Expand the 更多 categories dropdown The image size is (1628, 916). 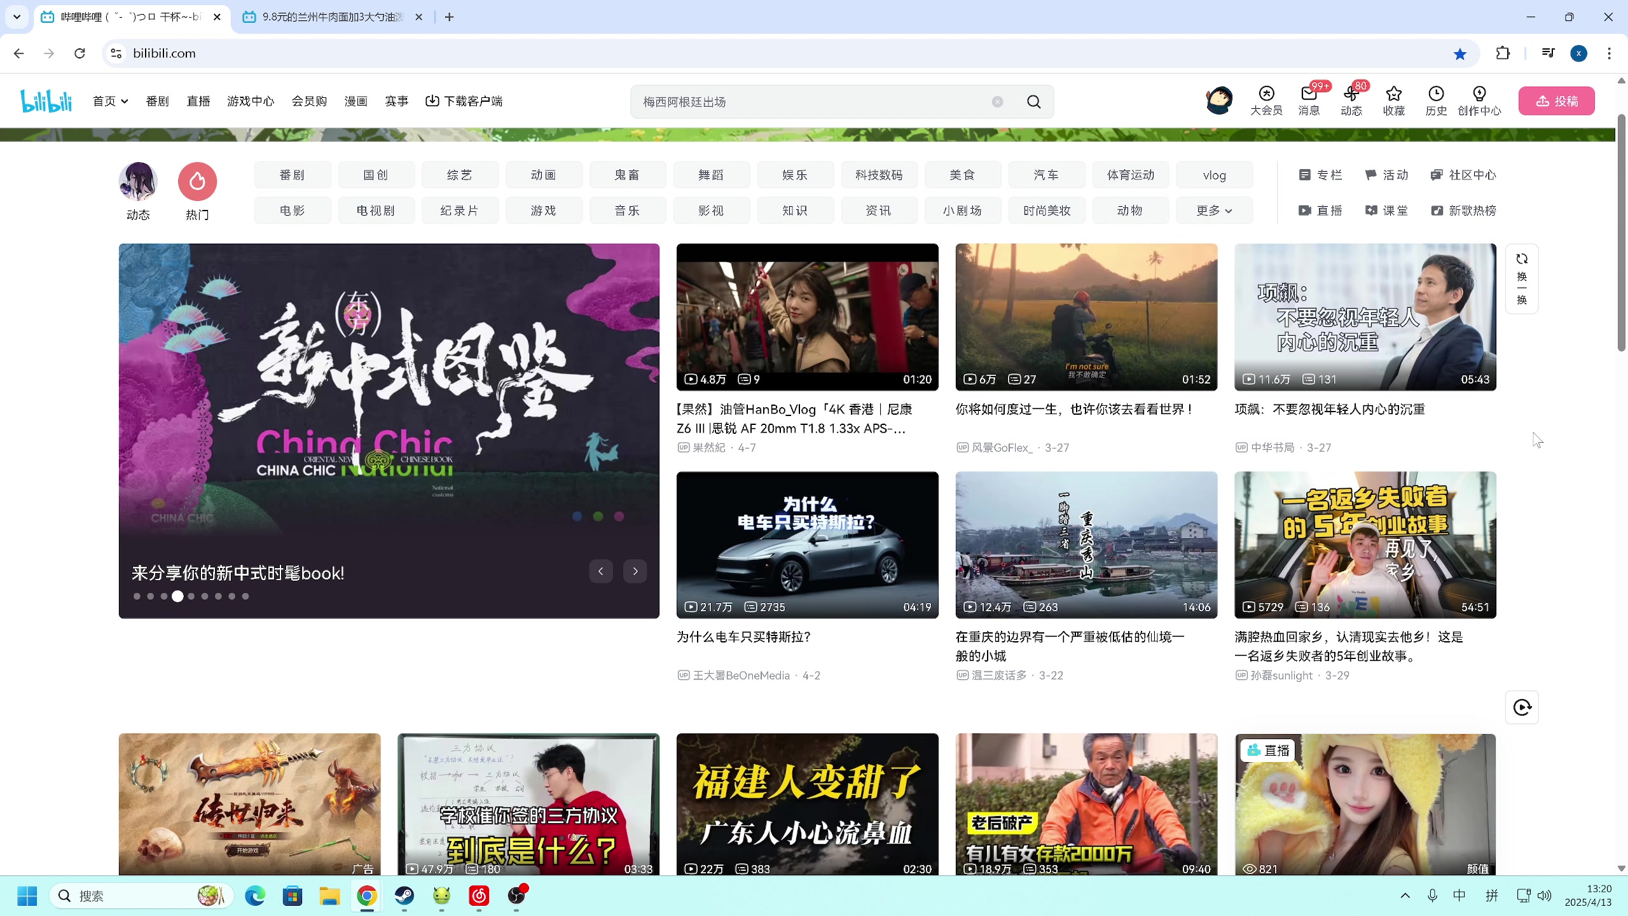click(1214, 211)
